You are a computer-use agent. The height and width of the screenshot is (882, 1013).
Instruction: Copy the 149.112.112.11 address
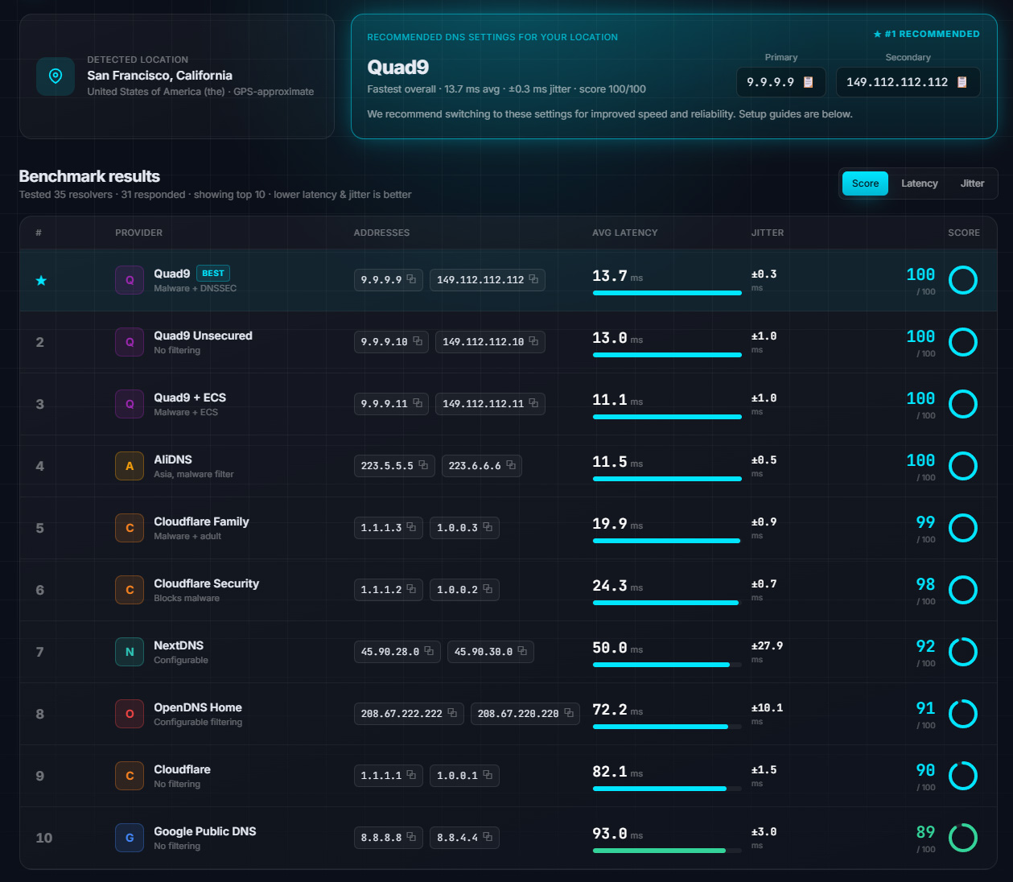click(x=533, y=403)
